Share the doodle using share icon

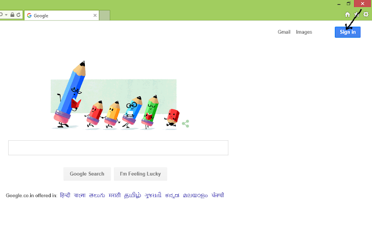point(185,123)
